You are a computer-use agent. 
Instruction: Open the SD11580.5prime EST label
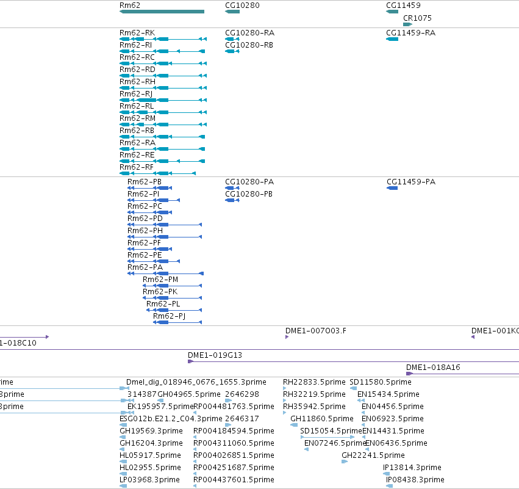point(381,382)
